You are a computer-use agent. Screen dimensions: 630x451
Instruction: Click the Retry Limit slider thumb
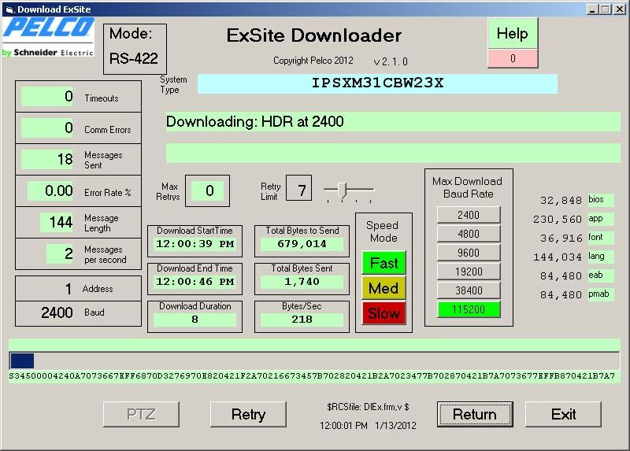click(342, 190)
